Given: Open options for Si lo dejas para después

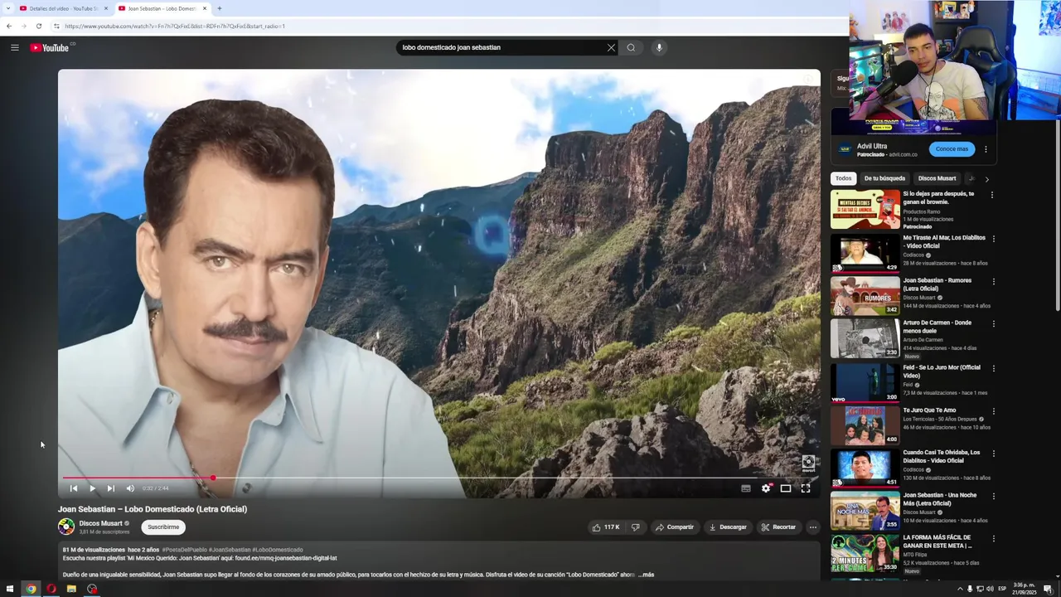Looking at the screenshot, I should tap(992, 196).
